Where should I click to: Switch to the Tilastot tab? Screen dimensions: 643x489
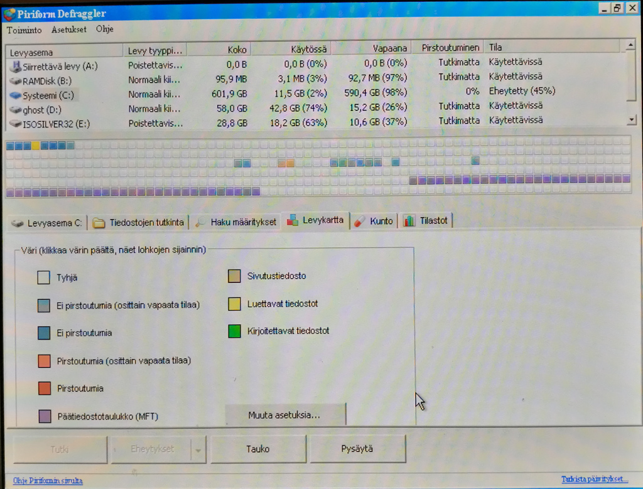[x=426, y=220]
